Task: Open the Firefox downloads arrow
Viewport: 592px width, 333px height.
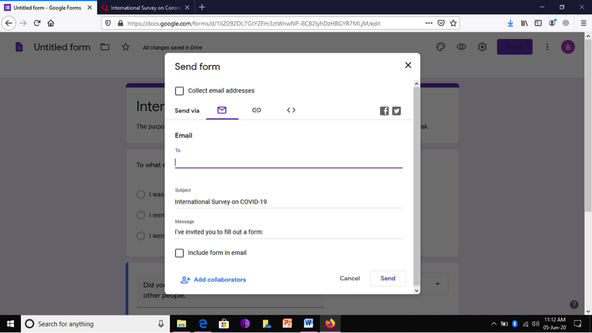Action: (x=510, y=24)
